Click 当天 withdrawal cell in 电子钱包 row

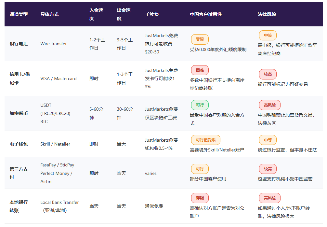pos(121,144)
